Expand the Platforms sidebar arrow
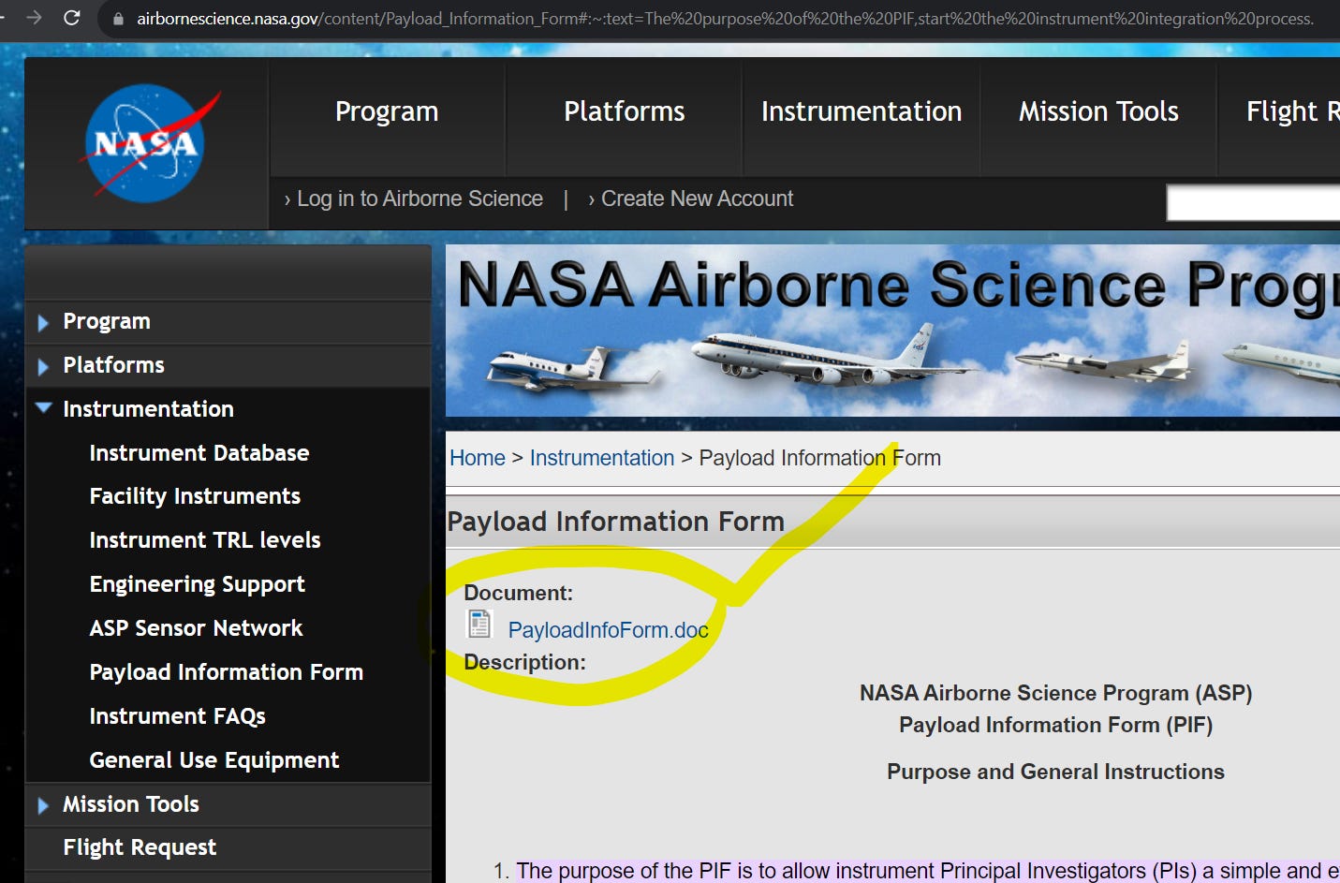 [43, 367]
